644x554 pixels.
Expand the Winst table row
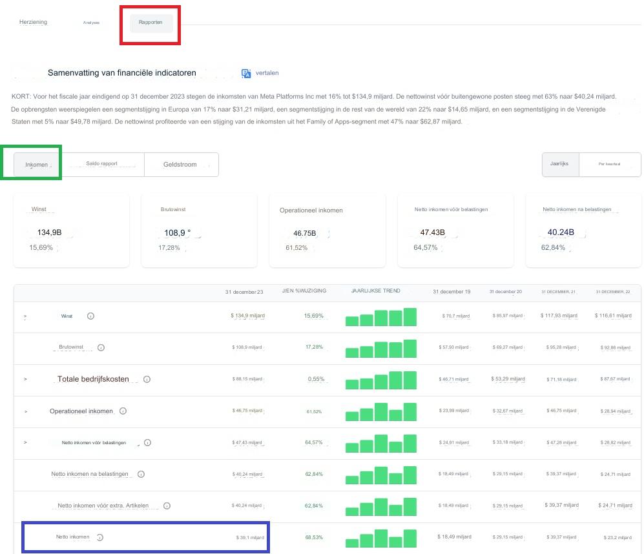25,317
